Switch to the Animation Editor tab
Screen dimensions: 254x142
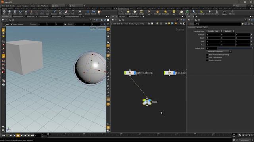click(18, 17)
